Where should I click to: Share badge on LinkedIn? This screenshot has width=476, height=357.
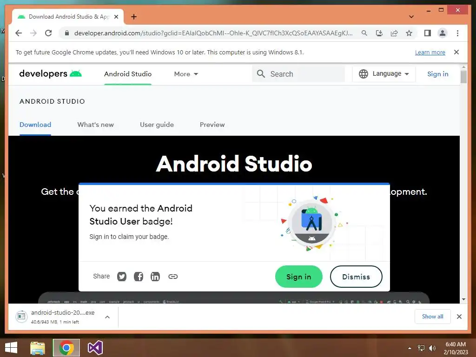coord(155,277)
